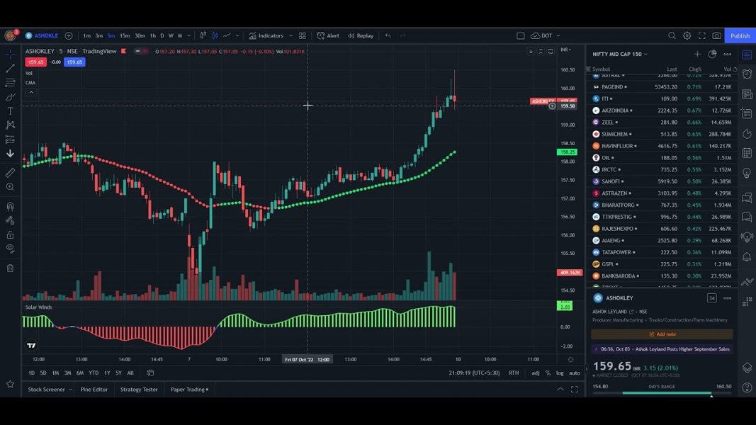
Task: Open the prediction and measurement tools
Action: coord(10,140)
